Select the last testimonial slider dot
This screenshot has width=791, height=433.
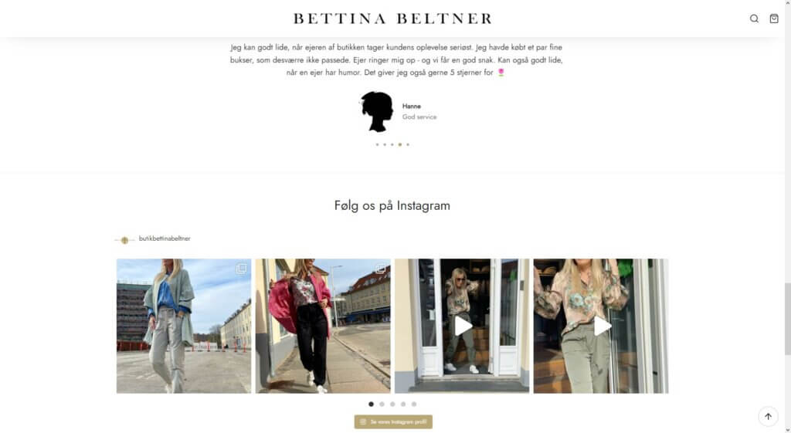click(x=408, y=144)
